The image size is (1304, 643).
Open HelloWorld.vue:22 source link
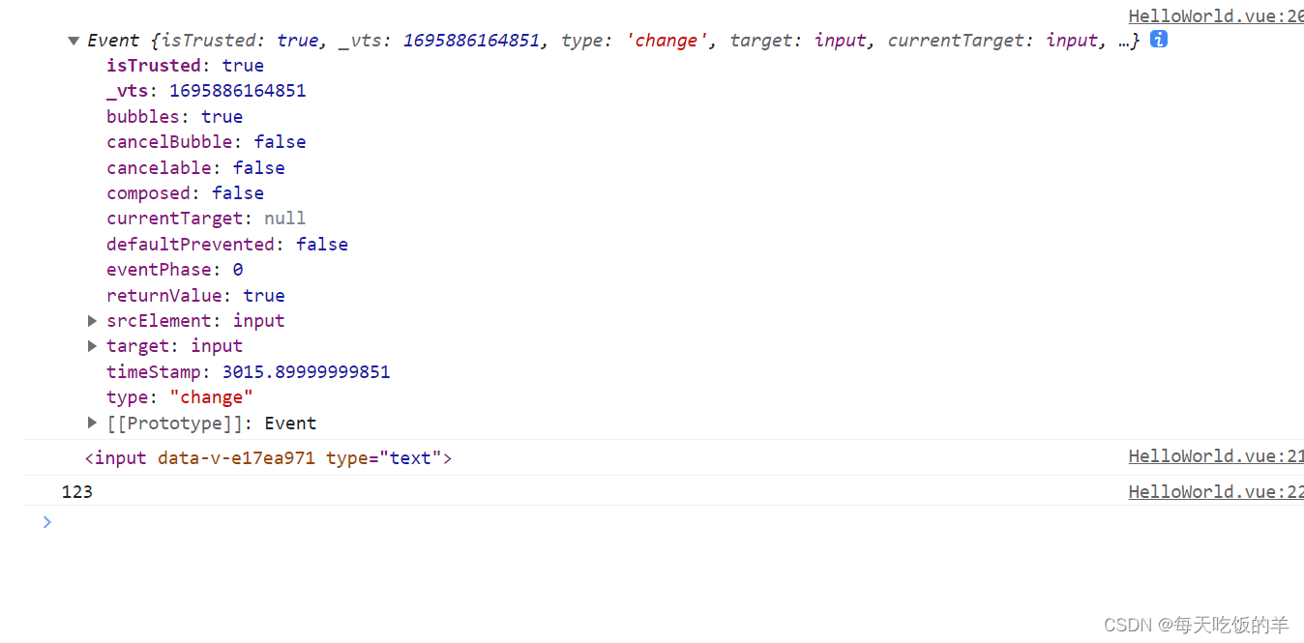tap(1216, 491)
